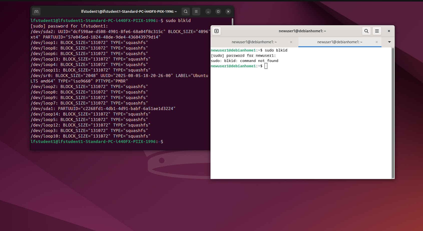This screenshot has height=231, width=423.
Task: Maximize the lfstudent1 terminal window
Action: (x=218, y=11)
